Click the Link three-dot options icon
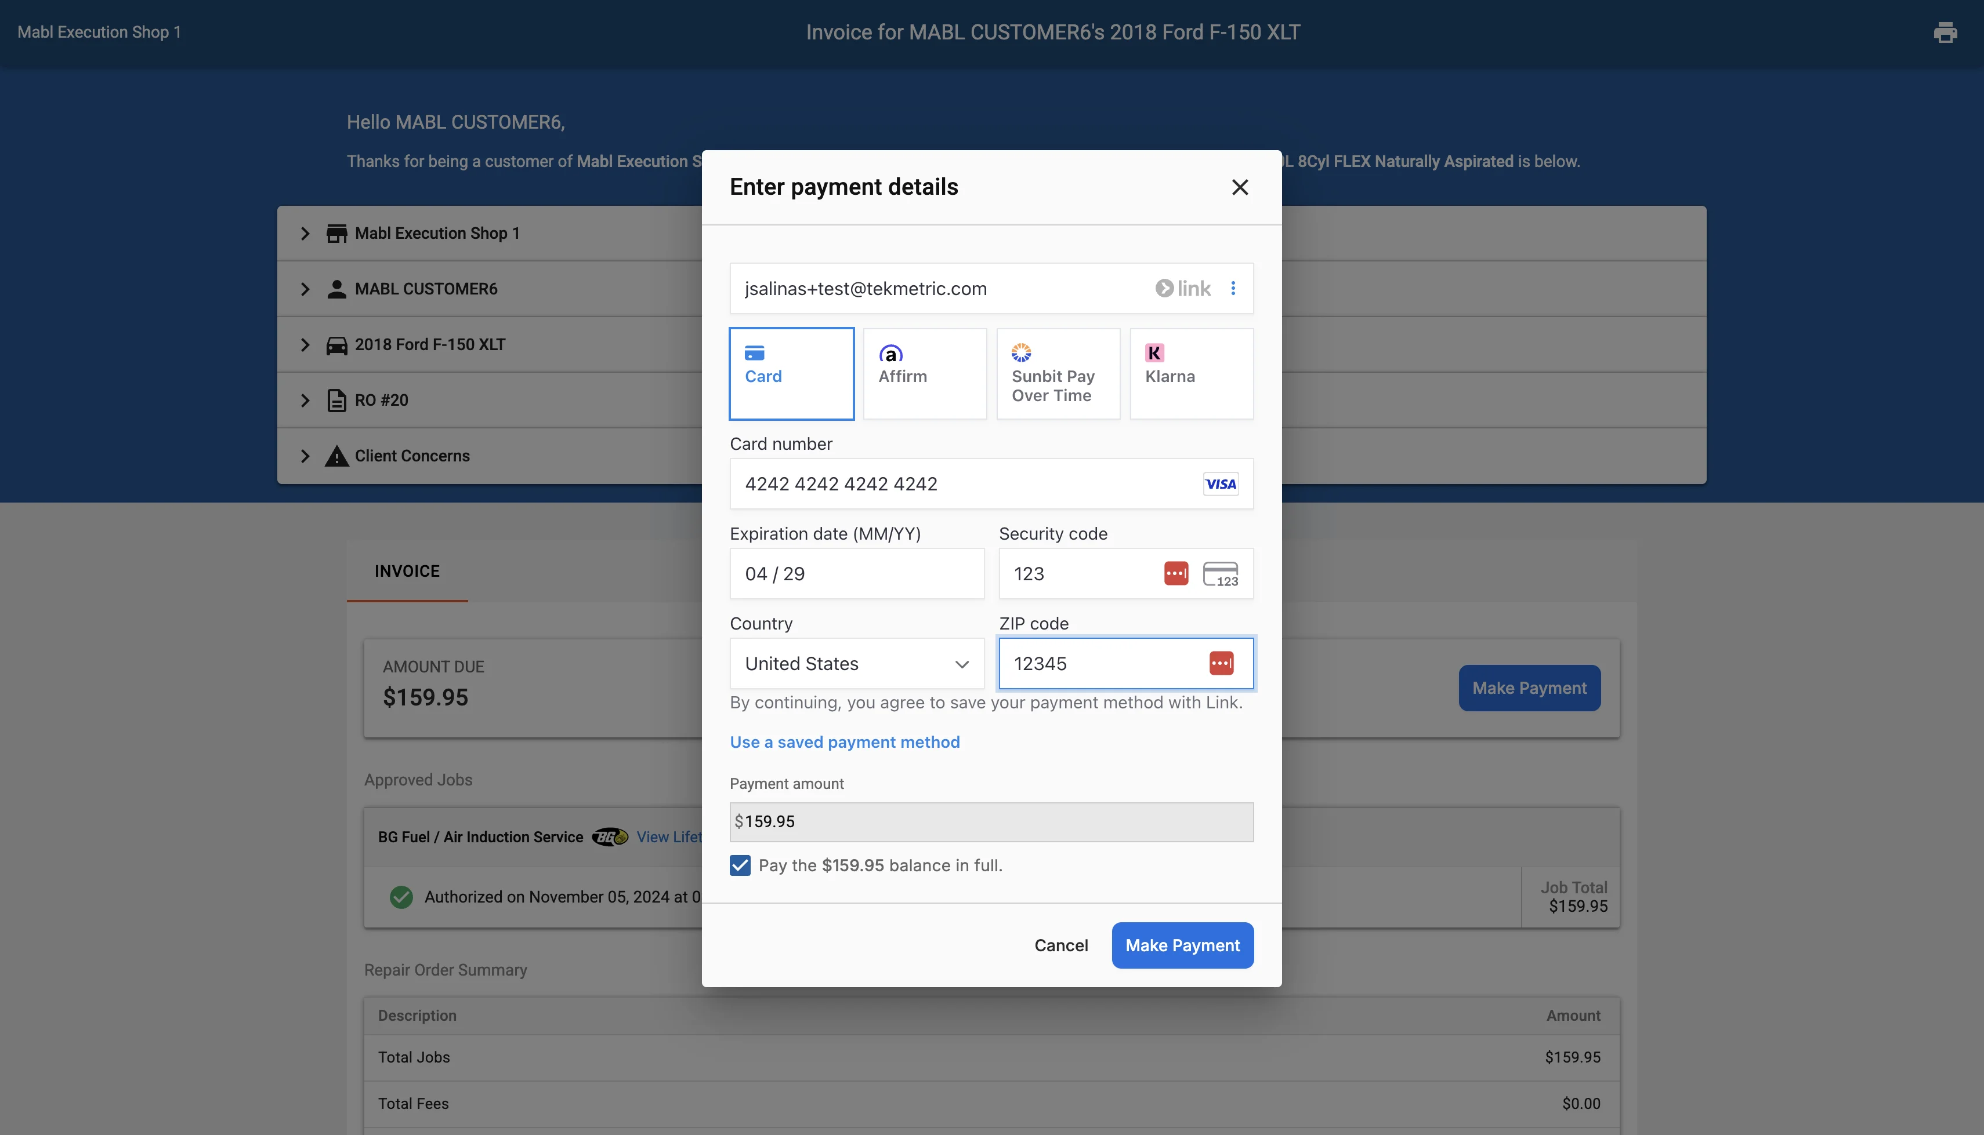This screenshot has width=1984, height=1135. click(x=1233, y=289)
